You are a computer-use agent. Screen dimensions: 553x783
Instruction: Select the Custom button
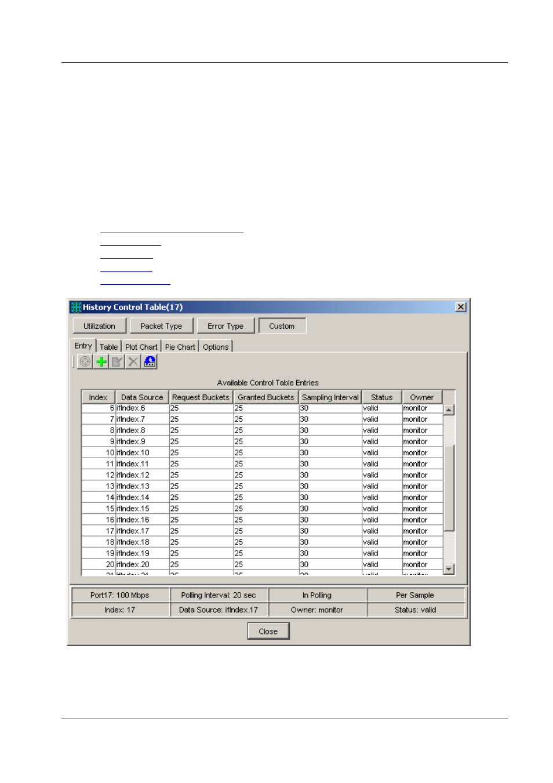(x=282, y=326)
